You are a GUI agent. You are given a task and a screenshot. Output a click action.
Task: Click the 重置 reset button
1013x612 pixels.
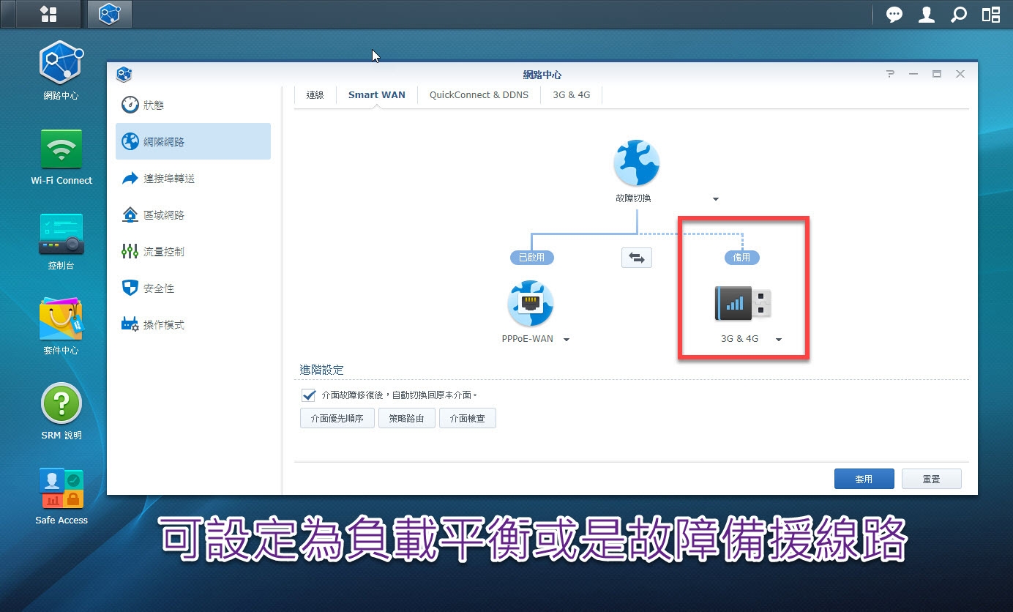pyautogui.click(x=932, y=479)
